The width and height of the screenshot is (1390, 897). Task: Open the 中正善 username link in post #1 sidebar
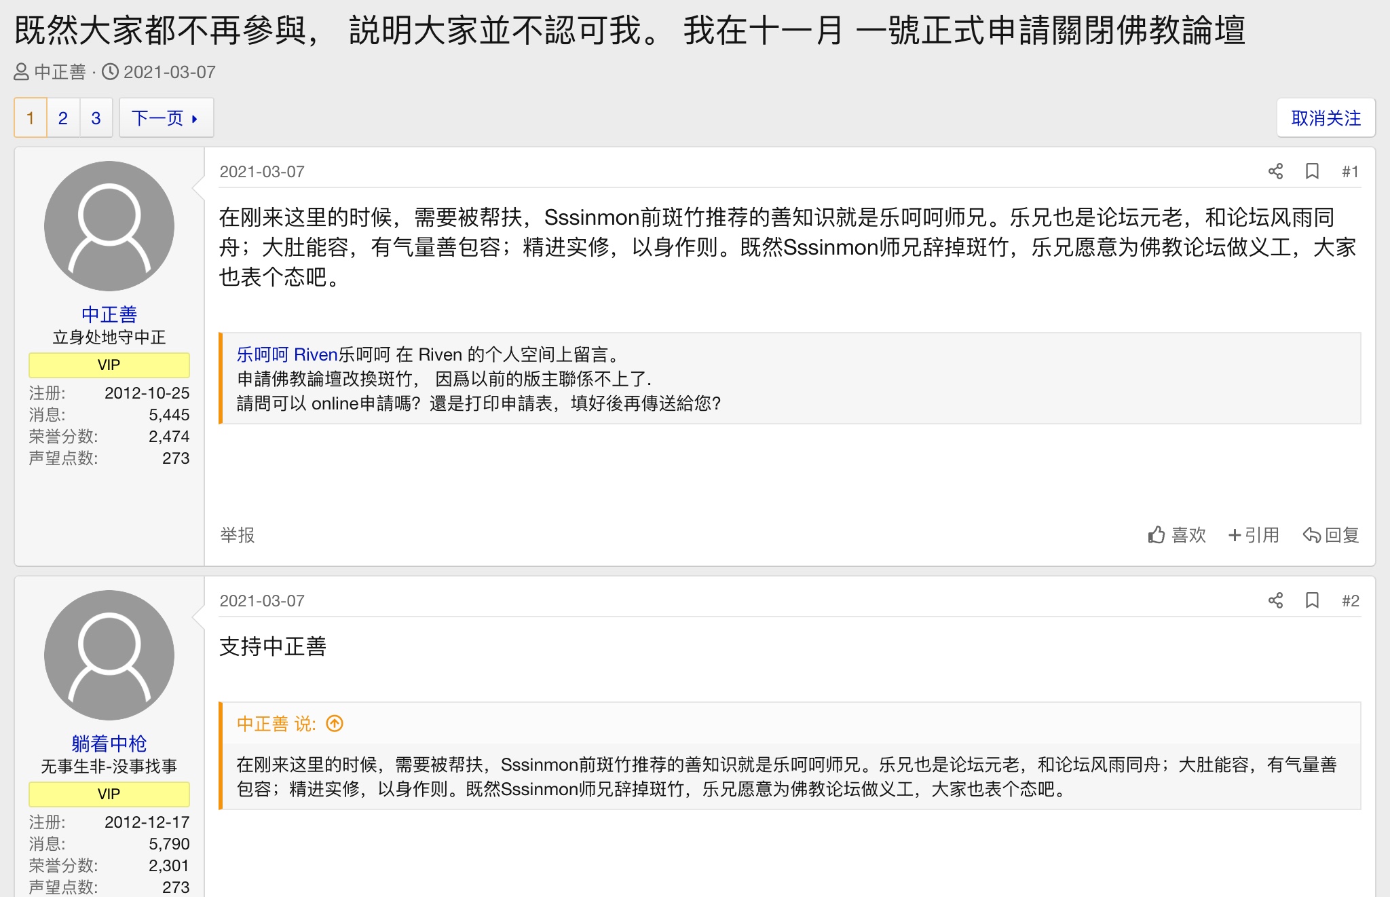(x=109, y=314)
